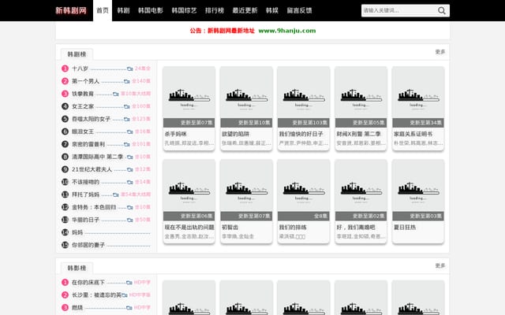505x315 pixels.
Task: Open the 初智齿 poster thumbnail
Action: click(x=246, y=190)
